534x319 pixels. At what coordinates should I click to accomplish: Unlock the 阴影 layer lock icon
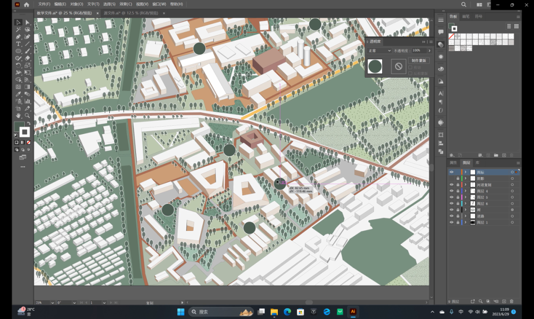tap(458, 178)
